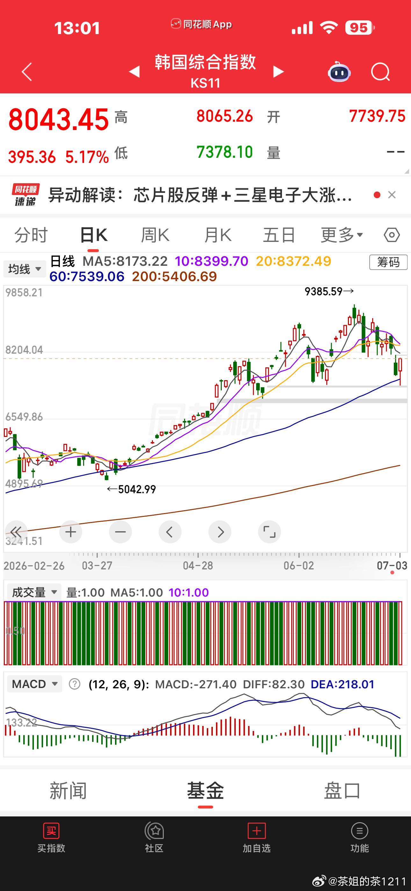Open the AI robot assistant
Viewport: 411px width, 891px height.
(339, 72)
